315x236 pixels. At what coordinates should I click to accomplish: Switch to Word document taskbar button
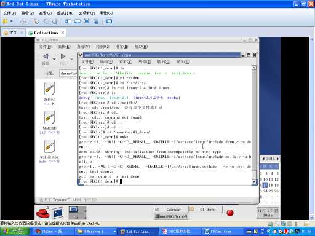pos(223,232)
